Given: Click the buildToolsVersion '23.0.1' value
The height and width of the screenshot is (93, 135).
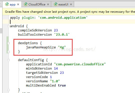Looking at the screenshot, I should click(x=62, y=35).
